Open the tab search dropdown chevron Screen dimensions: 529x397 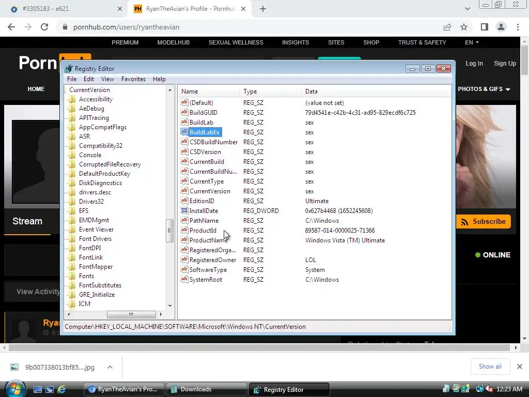[x=467, y=9]
